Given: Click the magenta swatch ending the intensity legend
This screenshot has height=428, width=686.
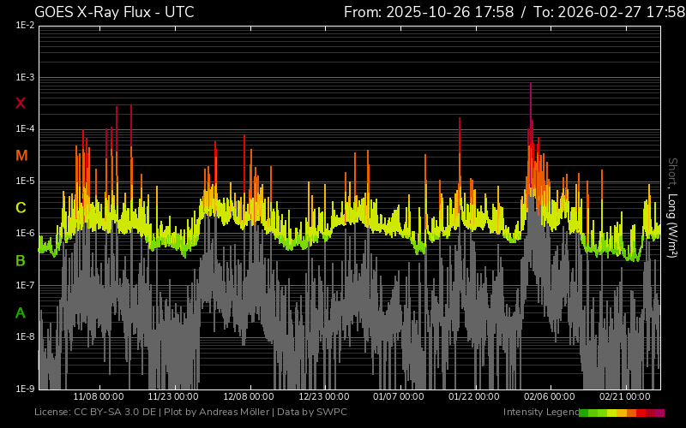Looking at the screenshot, I should [x=659, y=413].
